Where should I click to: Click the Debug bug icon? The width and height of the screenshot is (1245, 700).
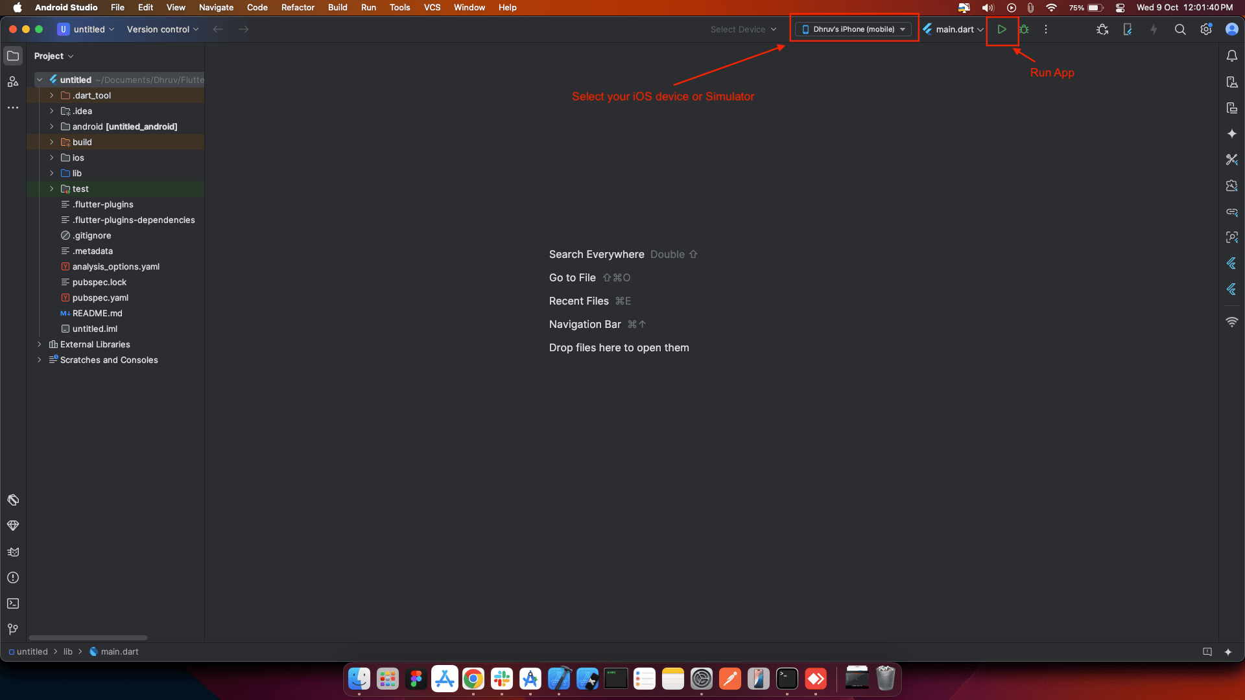tap(1024, 29)
